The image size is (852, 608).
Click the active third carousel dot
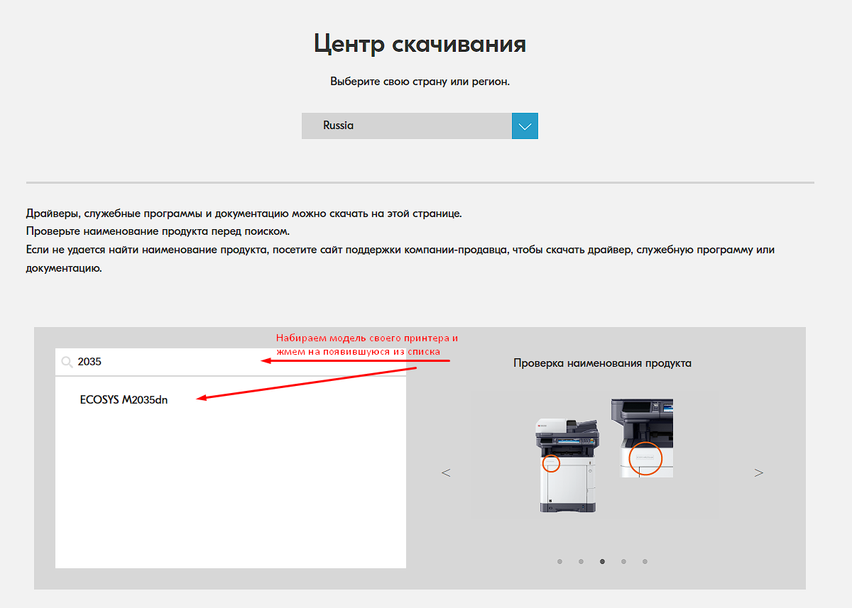(602, 561)
